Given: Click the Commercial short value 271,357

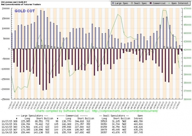Looking at the screenshot, I should click(79, 124).
